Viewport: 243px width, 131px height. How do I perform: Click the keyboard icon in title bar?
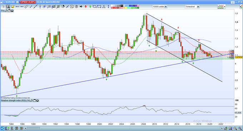tap(233, 2)
